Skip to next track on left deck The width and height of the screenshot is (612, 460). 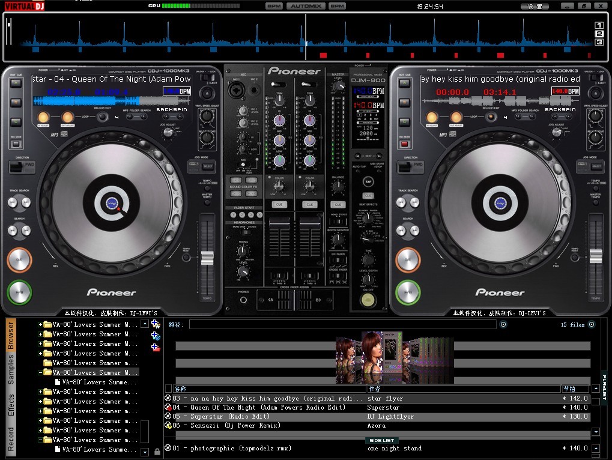click(x=26, y=202)
